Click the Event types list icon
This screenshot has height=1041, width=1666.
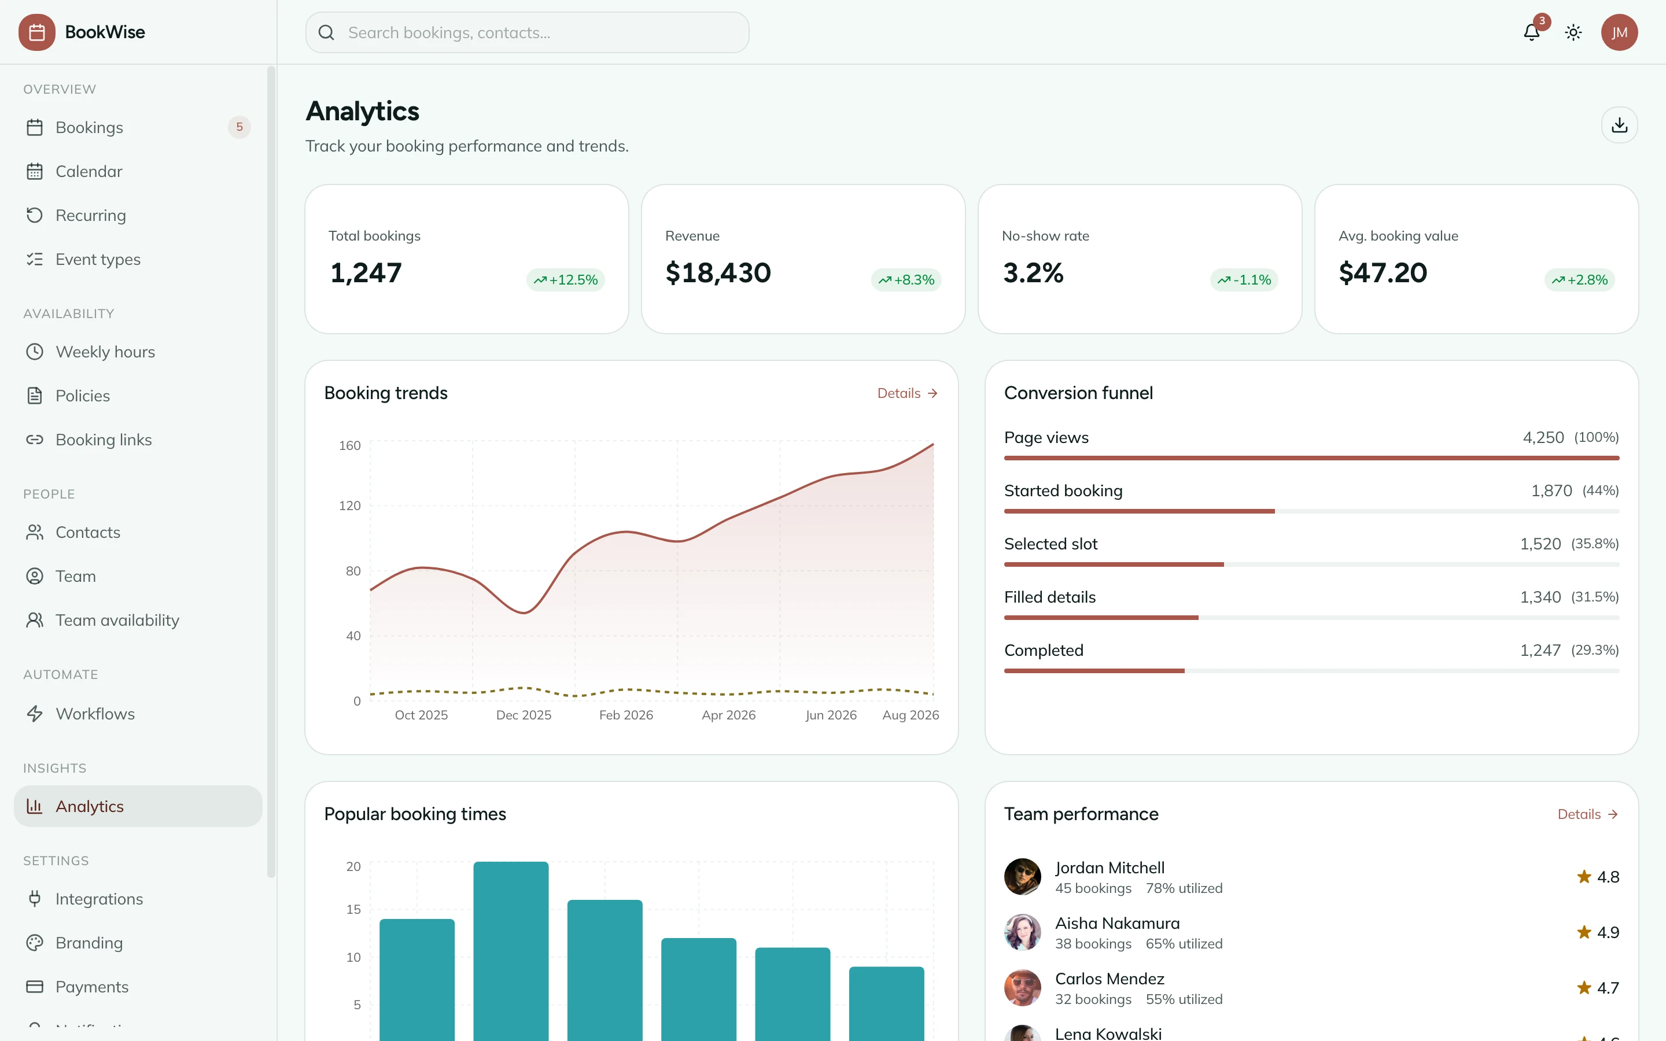tap(35, 260)
